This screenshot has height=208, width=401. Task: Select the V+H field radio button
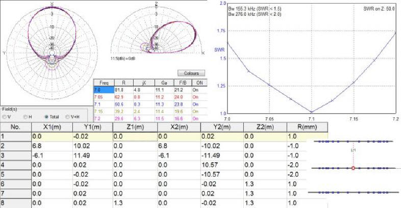67,117
